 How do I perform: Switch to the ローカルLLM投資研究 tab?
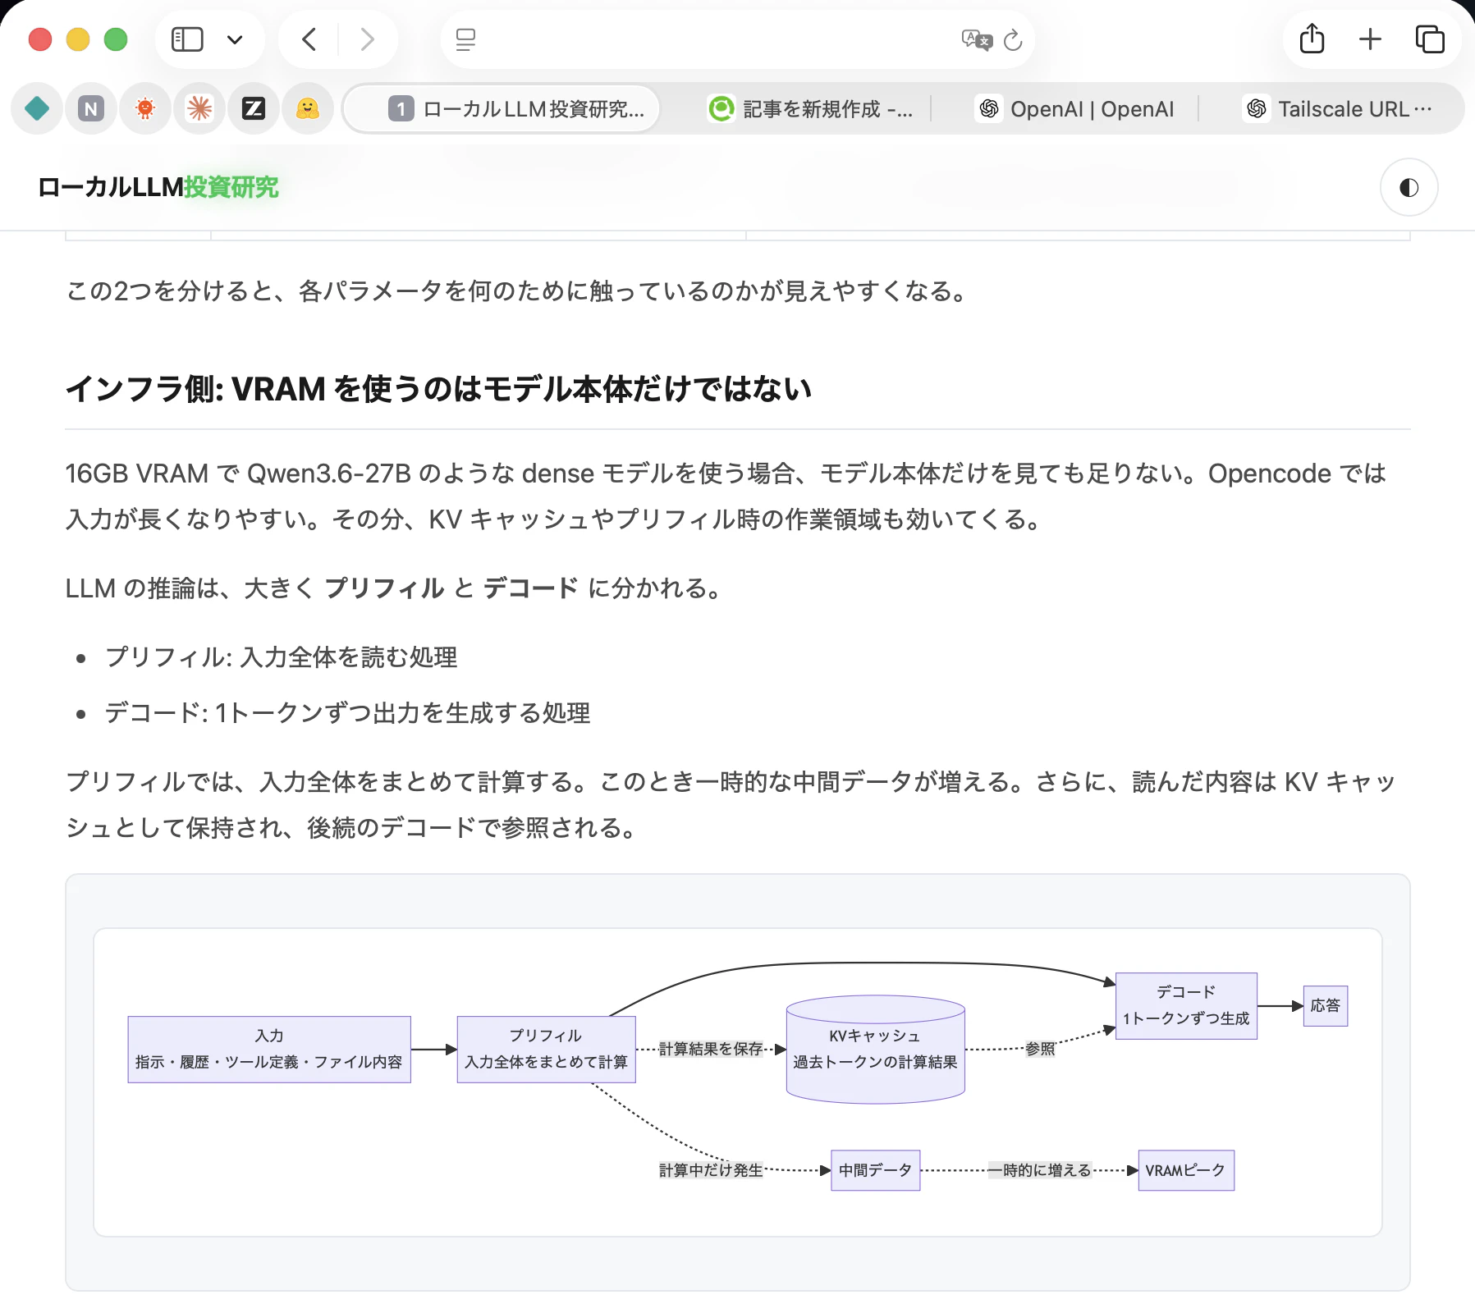(x=502, y=108)
